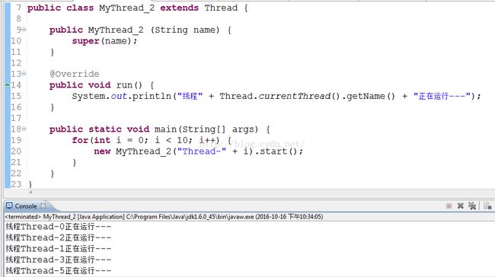Click getName() on line 15

371,96
